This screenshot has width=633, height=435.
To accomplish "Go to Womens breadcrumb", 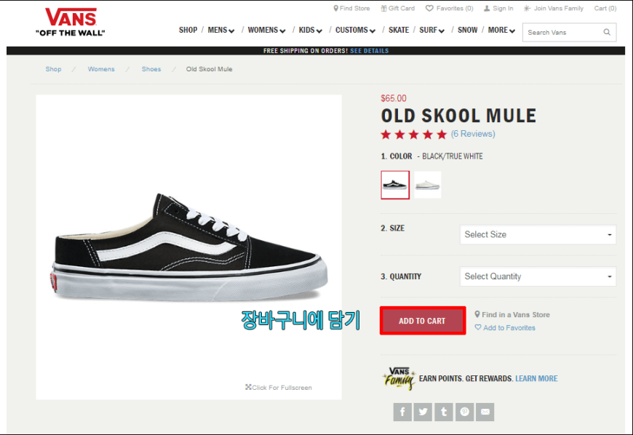I will point(101,69).
